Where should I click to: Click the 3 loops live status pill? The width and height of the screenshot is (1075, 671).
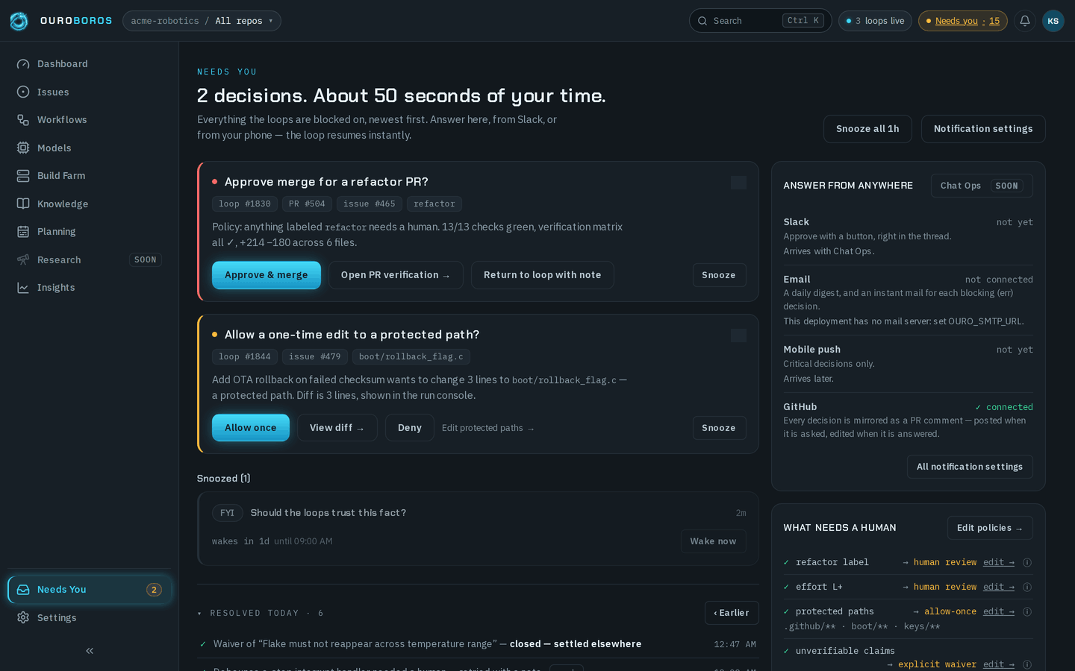875,21
